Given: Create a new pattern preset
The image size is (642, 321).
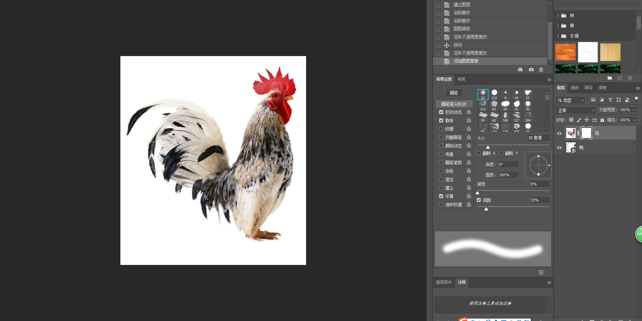Looking at the screenshot, I should click(620, 78).
